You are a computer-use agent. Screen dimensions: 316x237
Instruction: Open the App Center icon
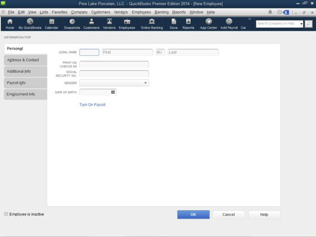(208, 24)
